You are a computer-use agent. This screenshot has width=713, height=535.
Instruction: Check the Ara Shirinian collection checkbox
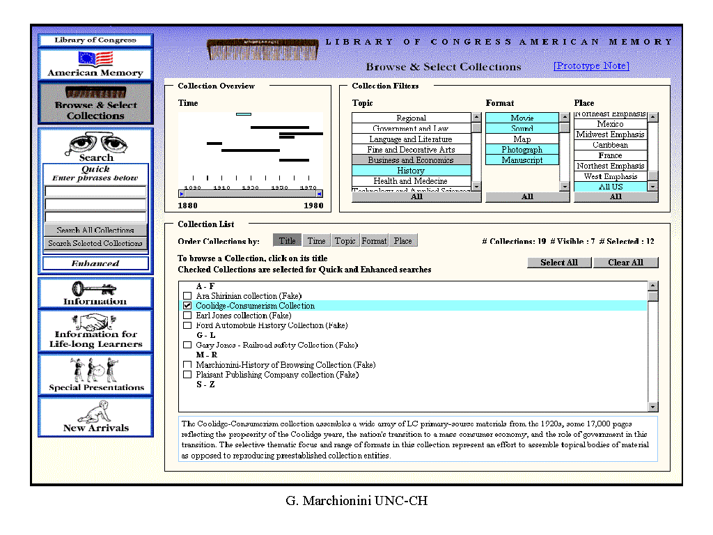coord(187,296)
